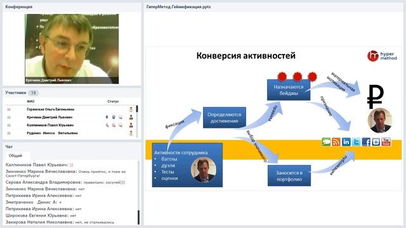
Task: Select participant Горянская Ольга Евгеньевна
Action: pyautogui.click(x=51, y=110)
